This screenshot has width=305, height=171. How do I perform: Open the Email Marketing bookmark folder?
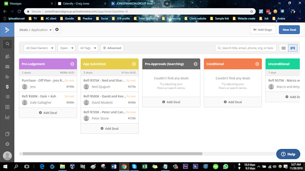click(x=146, y=18)
